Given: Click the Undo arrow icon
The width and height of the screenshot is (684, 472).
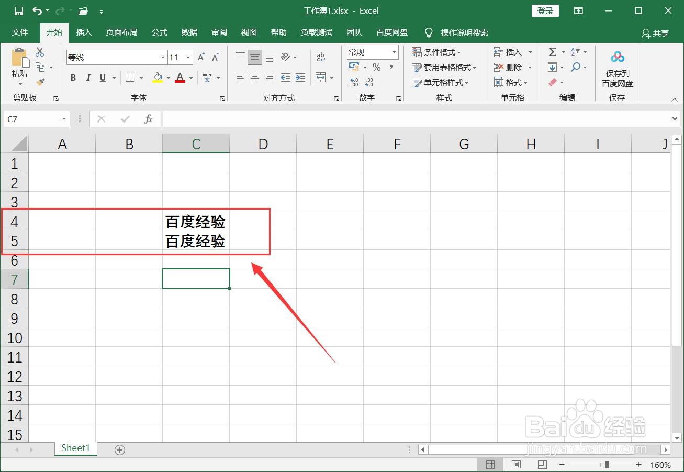Looking at the screenshot, I should (x=37, y=11).
